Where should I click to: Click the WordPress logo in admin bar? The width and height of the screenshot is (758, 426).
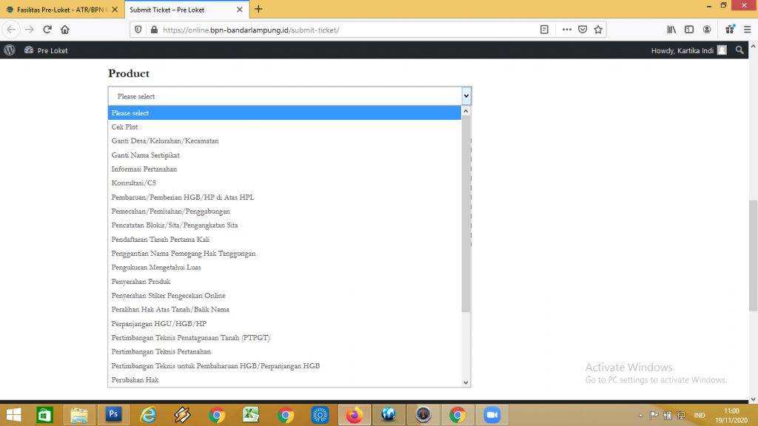[x=10, y=50]
